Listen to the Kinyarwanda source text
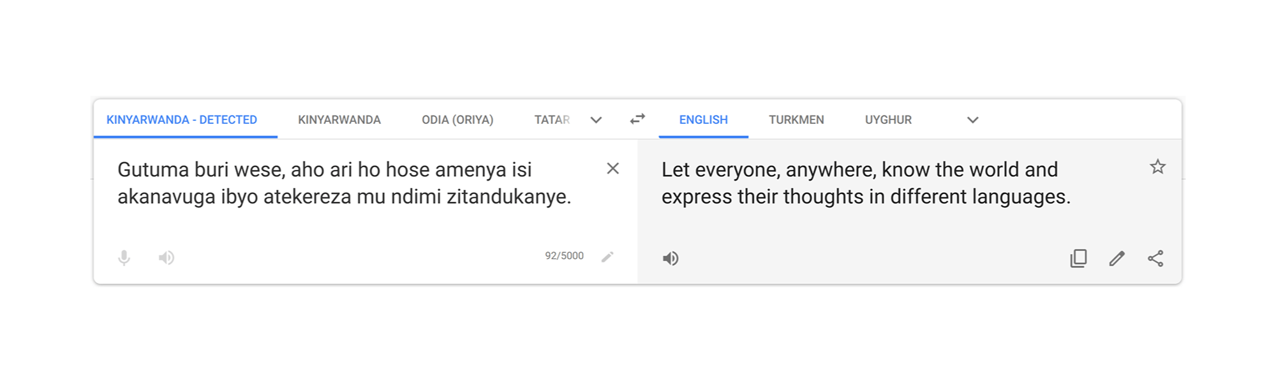Image resolution: width=1276 pixels, height=383 pixels. click(x=166, y=258)
